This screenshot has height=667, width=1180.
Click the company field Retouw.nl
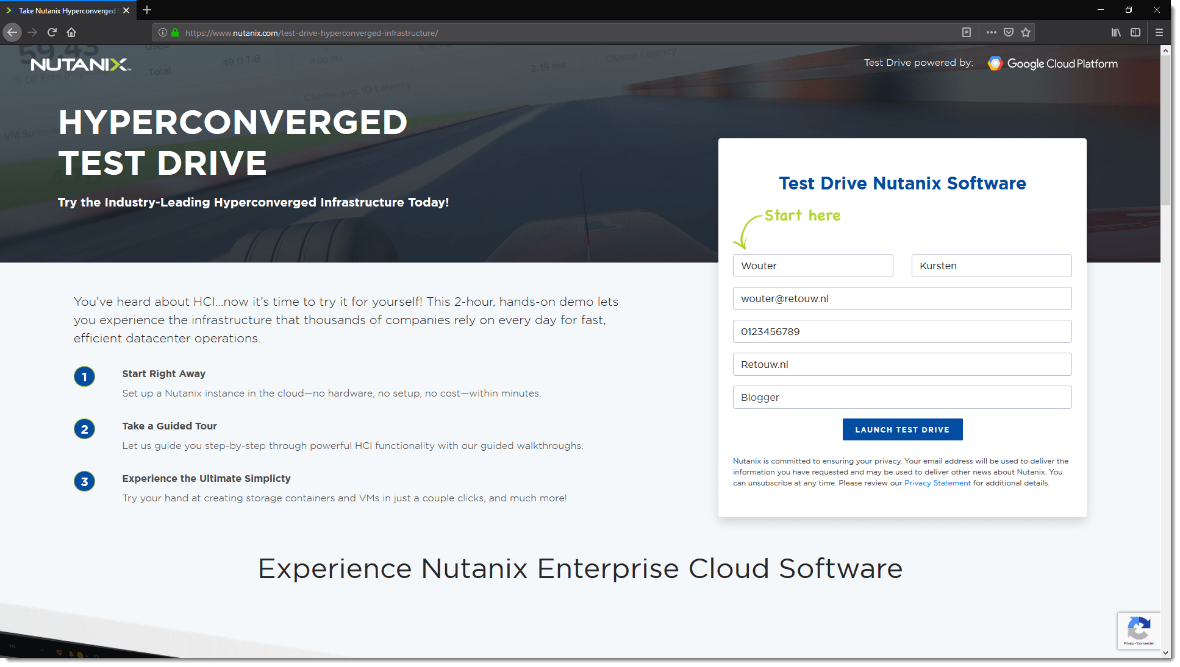[903, 364]
